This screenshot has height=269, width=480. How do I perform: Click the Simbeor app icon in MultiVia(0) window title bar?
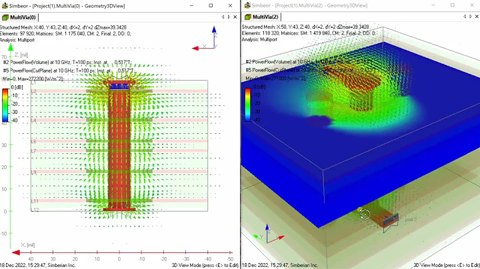(5, 5)
